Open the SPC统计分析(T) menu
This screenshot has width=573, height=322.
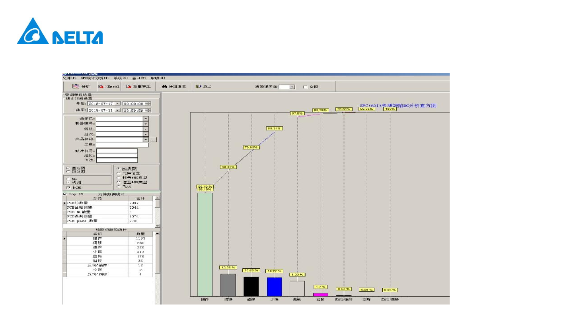[95, 78]
